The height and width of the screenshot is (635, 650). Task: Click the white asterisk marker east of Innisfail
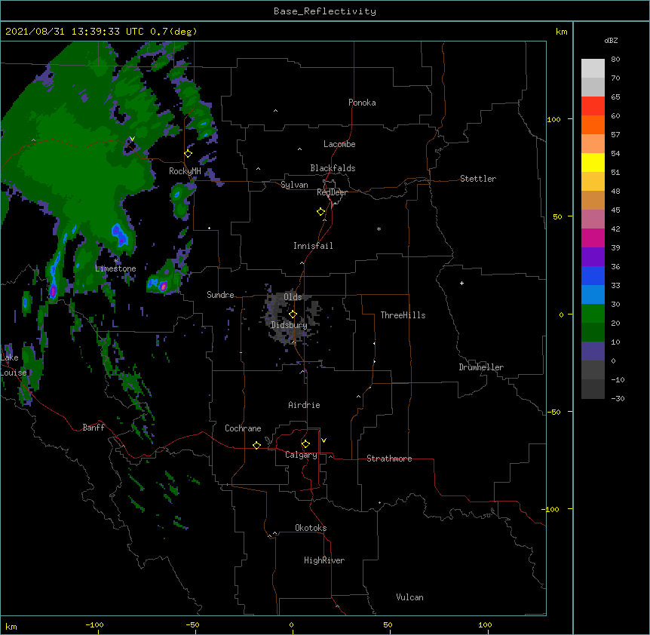tap(379, 229)
